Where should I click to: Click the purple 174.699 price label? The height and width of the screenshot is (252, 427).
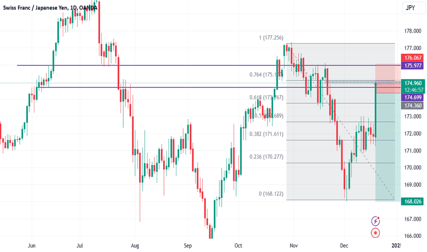pos(412,98)
